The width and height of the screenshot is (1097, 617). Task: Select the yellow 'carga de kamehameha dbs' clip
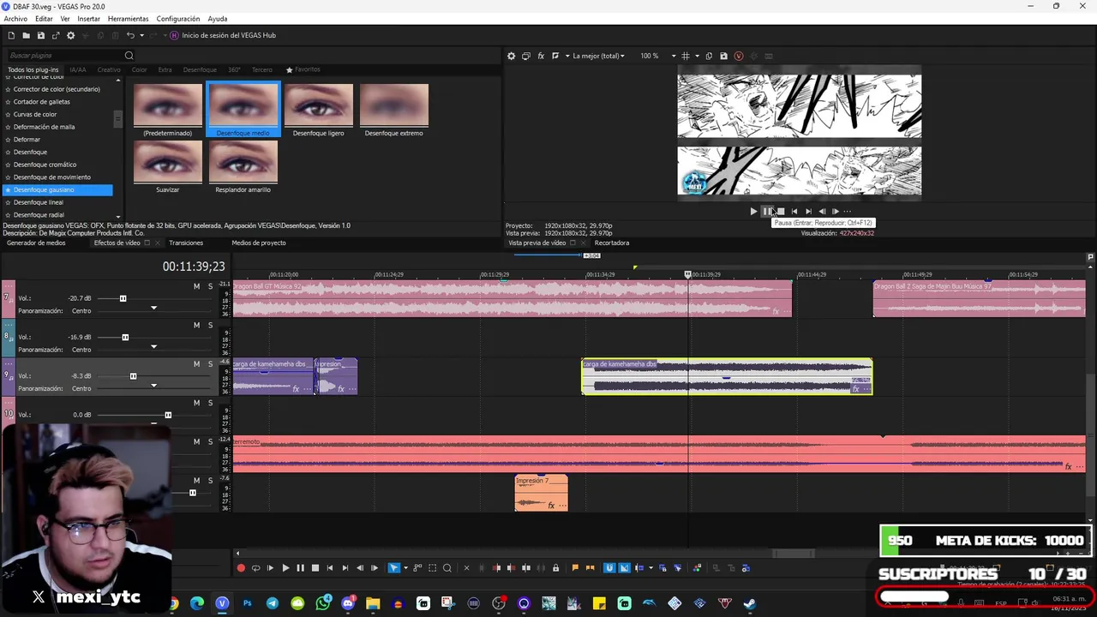[727, 377]
